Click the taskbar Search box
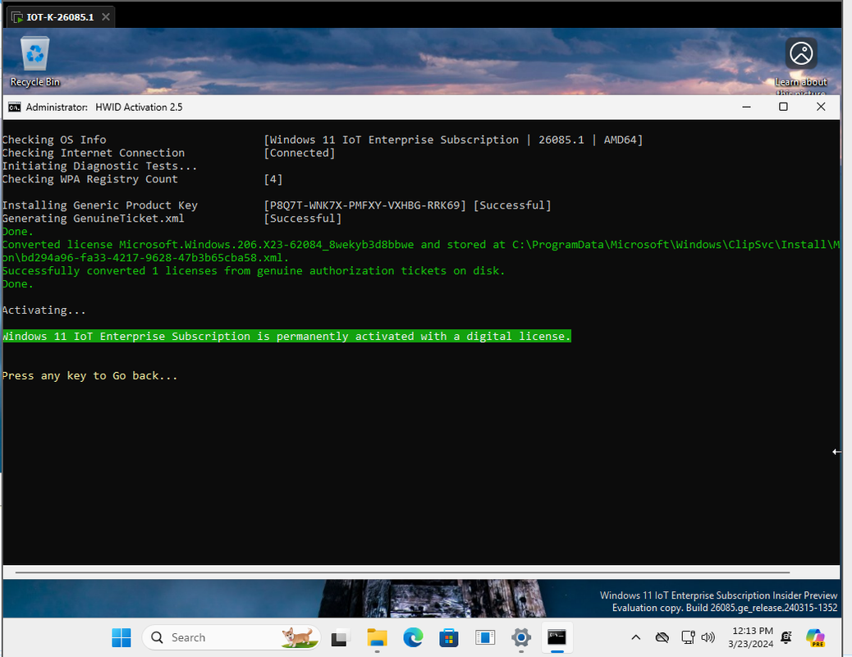 coord(231,637)
